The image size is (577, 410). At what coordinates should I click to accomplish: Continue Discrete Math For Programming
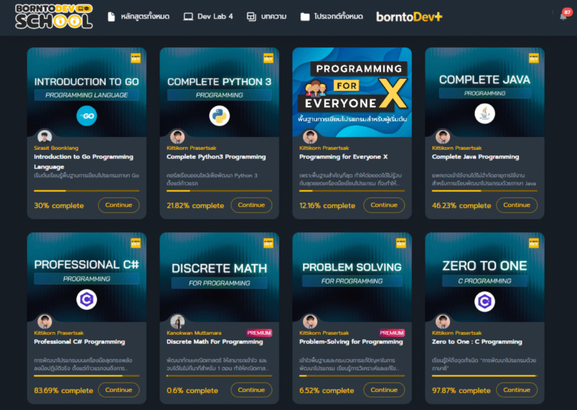(x=251, y=390)
